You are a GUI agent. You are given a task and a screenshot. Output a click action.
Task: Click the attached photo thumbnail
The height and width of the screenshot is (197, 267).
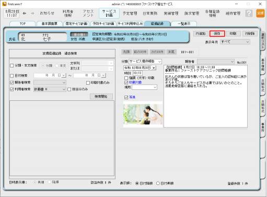coord(143,114)
